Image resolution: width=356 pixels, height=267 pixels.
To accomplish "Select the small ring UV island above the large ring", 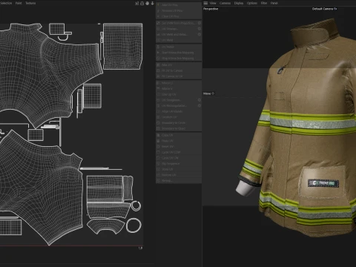I will (x=136, y=206).
